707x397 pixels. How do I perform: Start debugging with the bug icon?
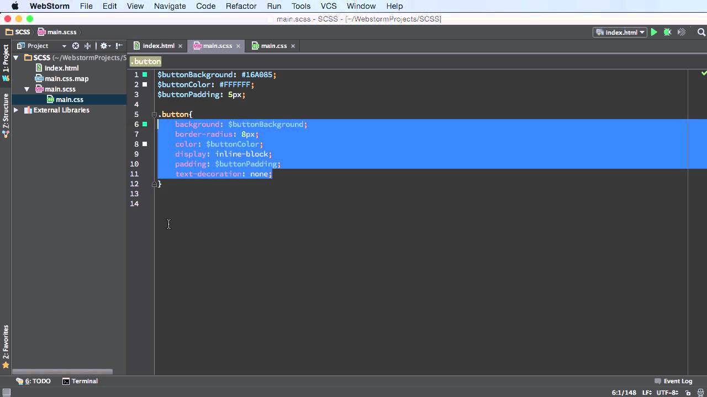click(667, 33)
